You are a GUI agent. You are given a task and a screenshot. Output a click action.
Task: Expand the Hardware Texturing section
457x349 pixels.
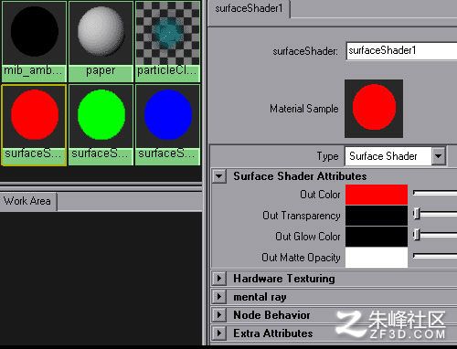219,278
